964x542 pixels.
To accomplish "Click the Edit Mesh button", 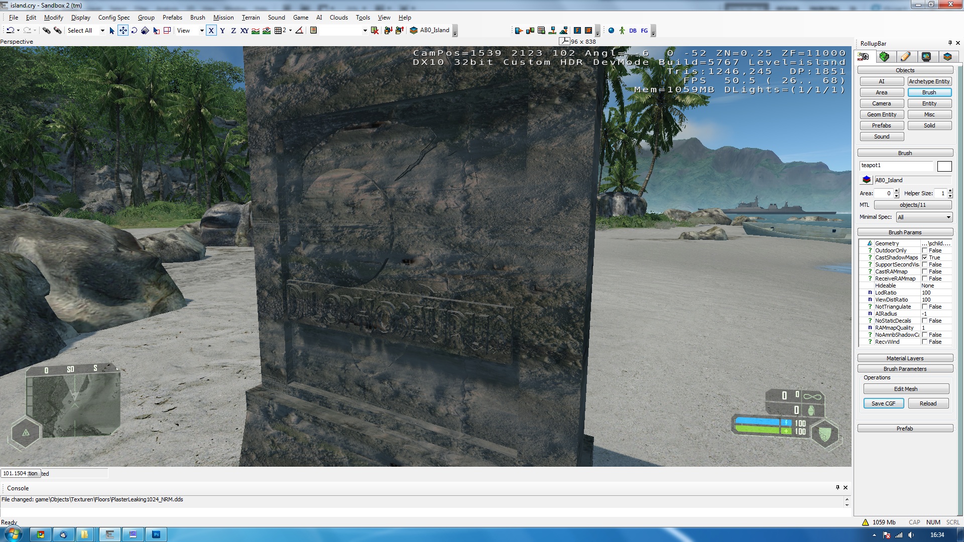I will pos(906,389).
